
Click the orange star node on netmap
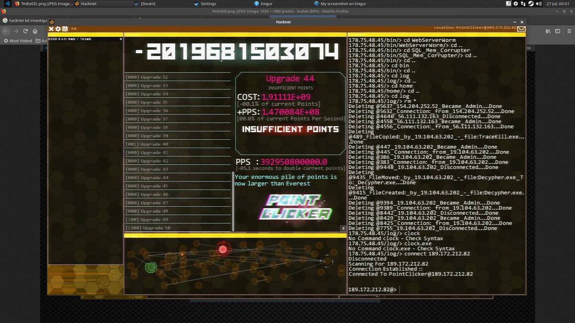point(182,254)
